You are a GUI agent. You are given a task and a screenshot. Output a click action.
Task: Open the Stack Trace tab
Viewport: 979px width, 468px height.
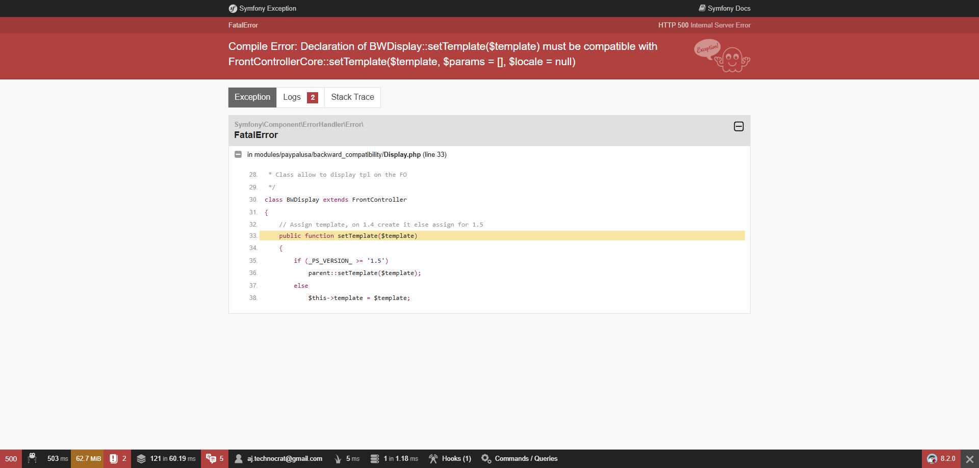[x=352, y=97]
